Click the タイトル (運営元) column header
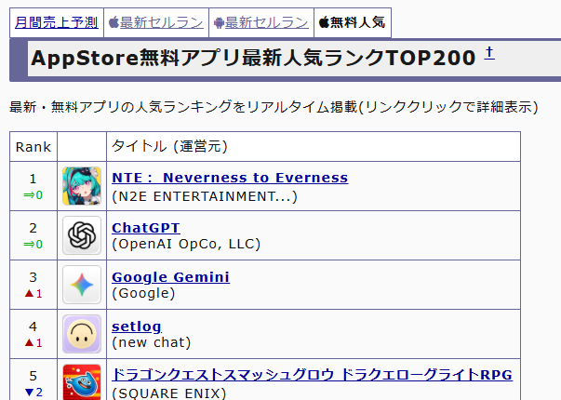The width and height of the screenshot is (561, 400). (169, 147)
